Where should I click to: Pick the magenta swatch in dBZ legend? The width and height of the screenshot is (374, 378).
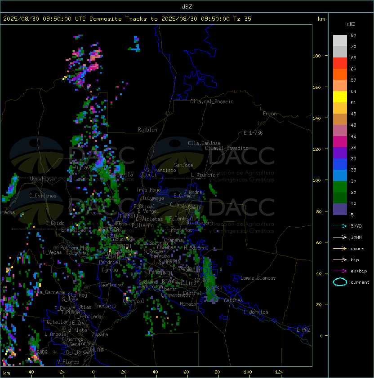pos(340,142)
